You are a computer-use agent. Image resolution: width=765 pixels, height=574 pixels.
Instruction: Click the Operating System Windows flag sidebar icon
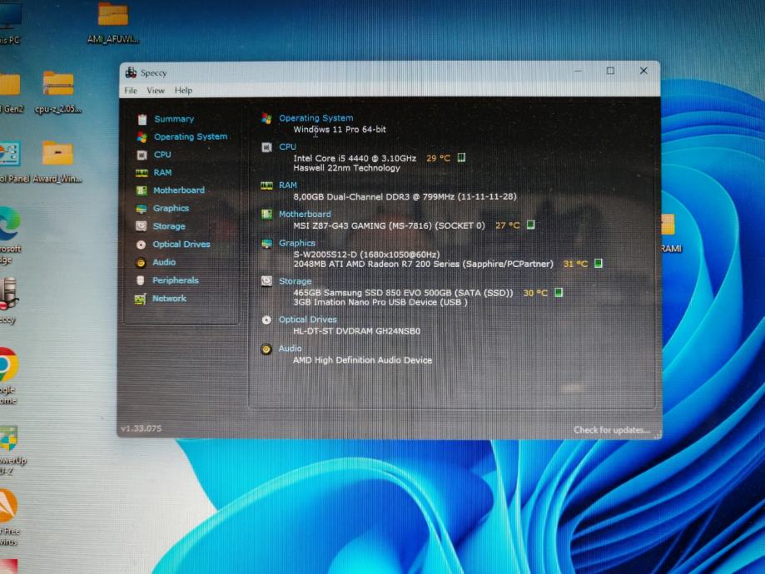(142, 137)
